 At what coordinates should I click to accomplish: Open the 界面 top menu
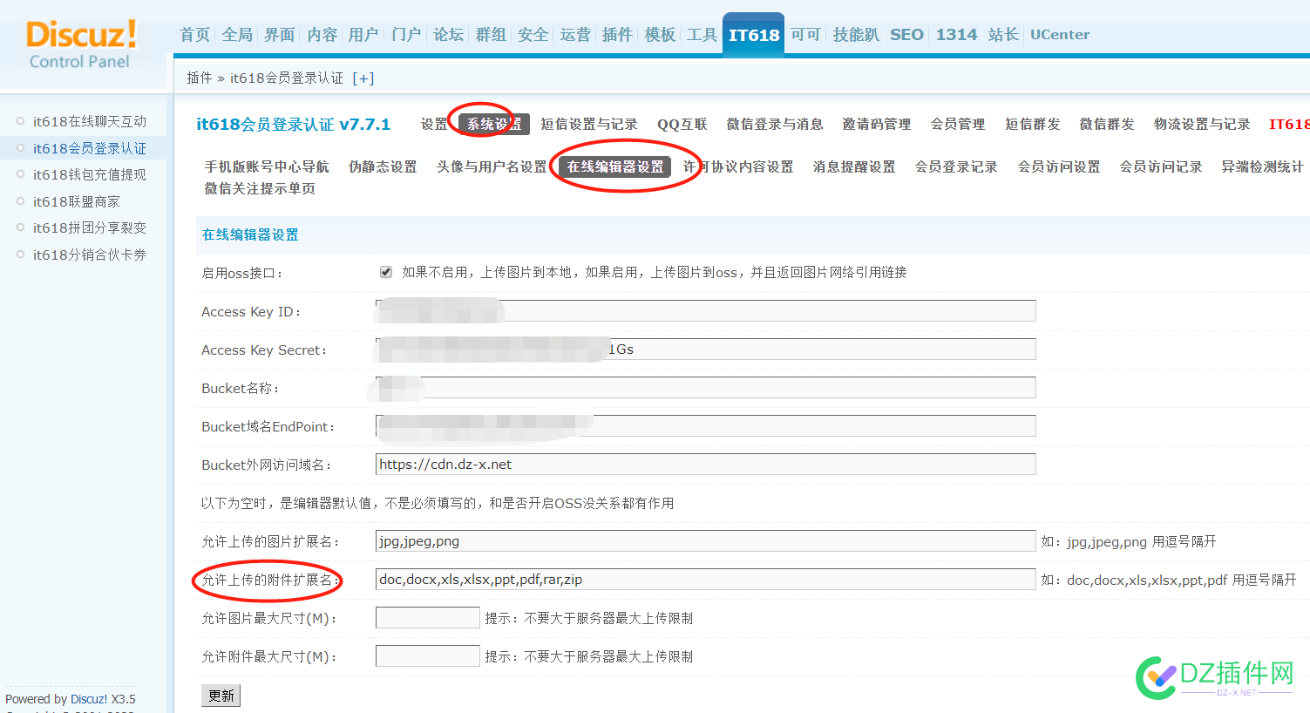(280, 35)
